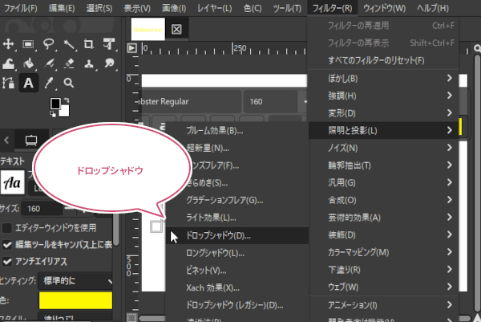Viewport: 481px width, 322px height.
Task: Click the Untitled image thumbnail tab
Action: pyautogui.click(x=148, y=29)
